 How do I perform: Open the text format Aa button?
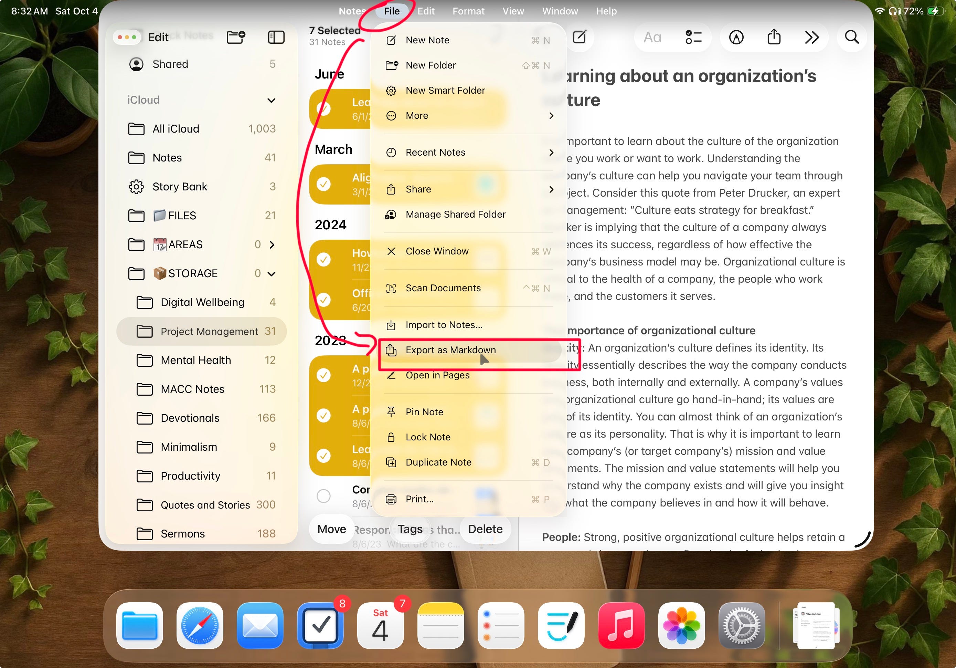[652, 37]
